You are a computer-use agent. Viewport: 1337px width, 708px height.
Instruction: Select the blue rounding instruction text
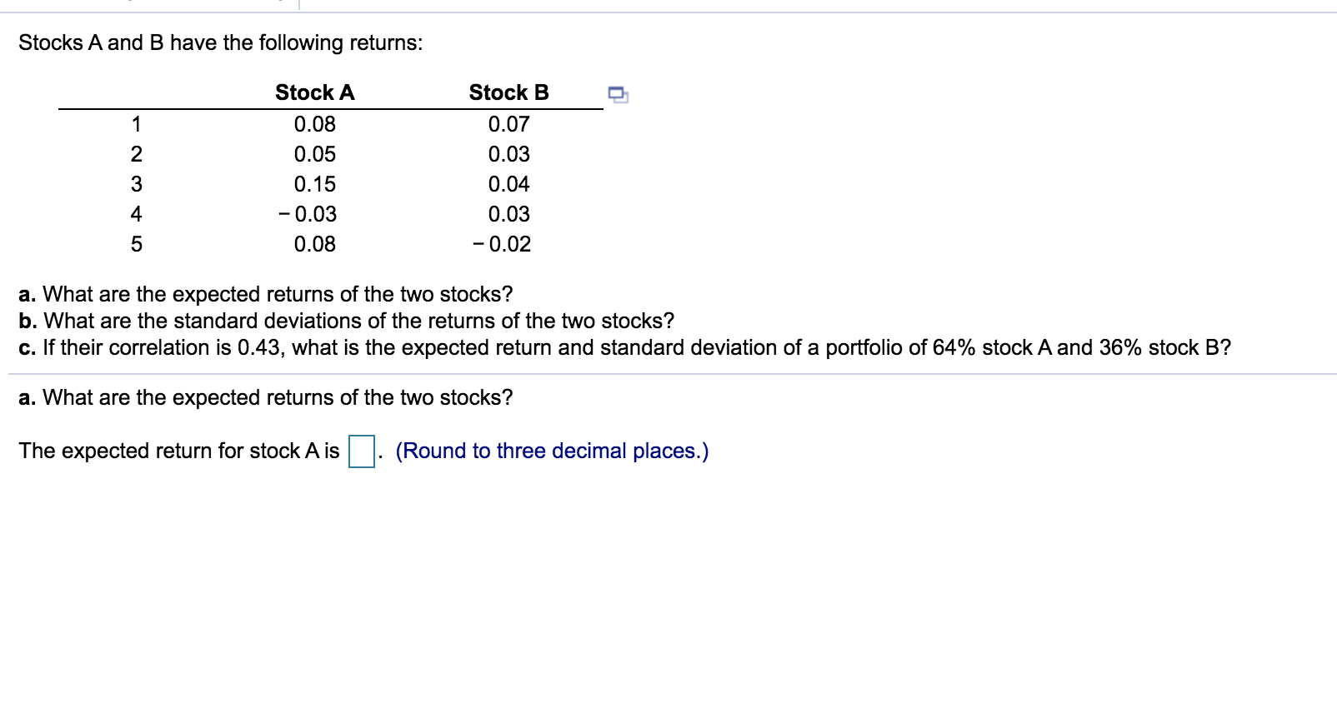click(552, 451)
